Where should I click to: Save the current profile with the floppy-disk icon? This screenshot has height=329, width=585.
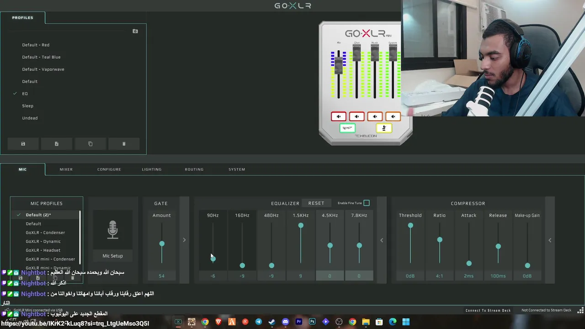(23, 144)
